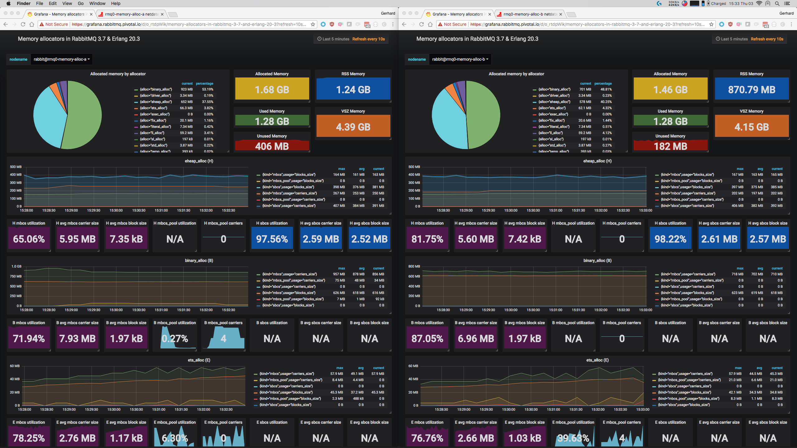Bookmark the page with right window star
This screenshot has width=797, height=448.
(711, 24)
